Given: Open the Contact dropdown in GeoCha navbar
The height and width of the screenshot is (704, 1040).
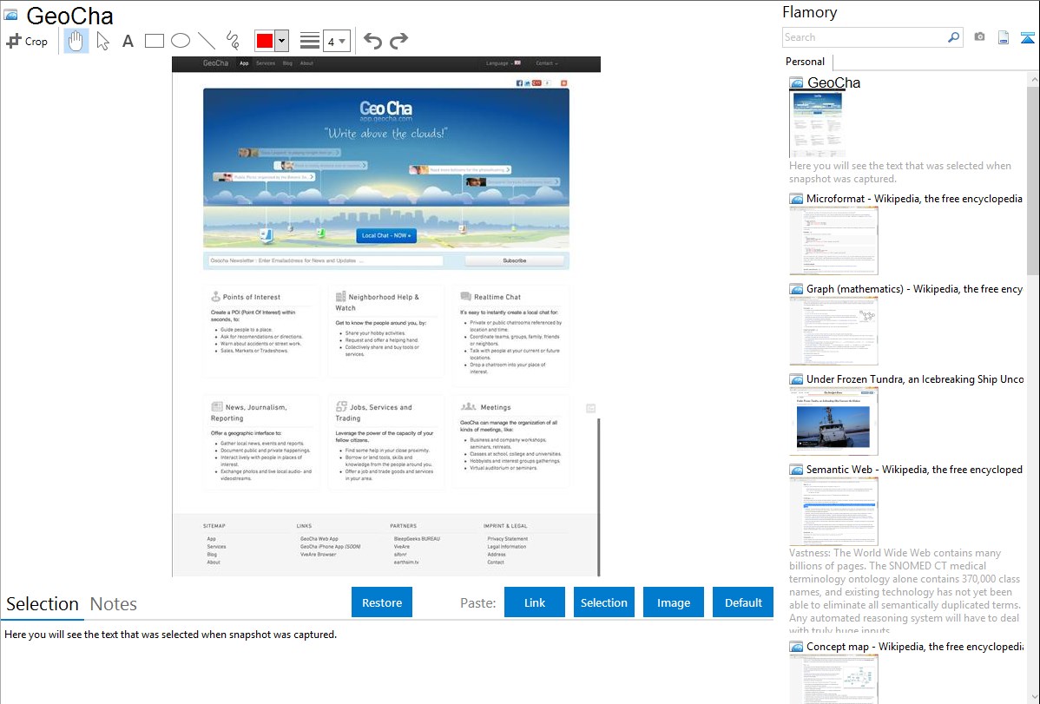Looking at the screenshot, I should click(x=547, y=63).
